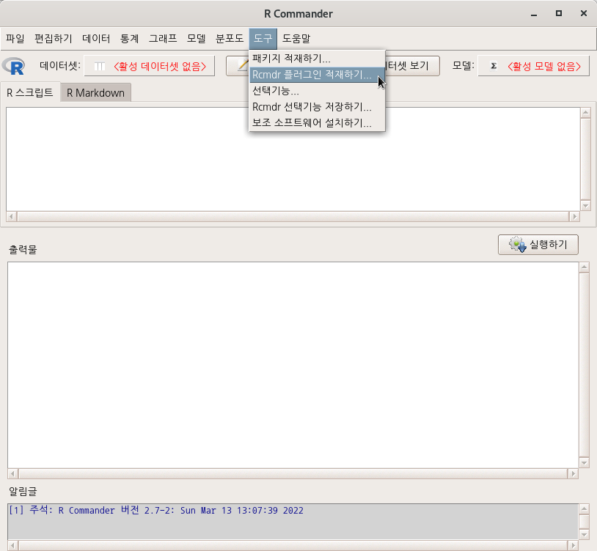This screenshot has height=551, width=597.
Task: Choose 선택기능... menu entry
Action: 317,91
